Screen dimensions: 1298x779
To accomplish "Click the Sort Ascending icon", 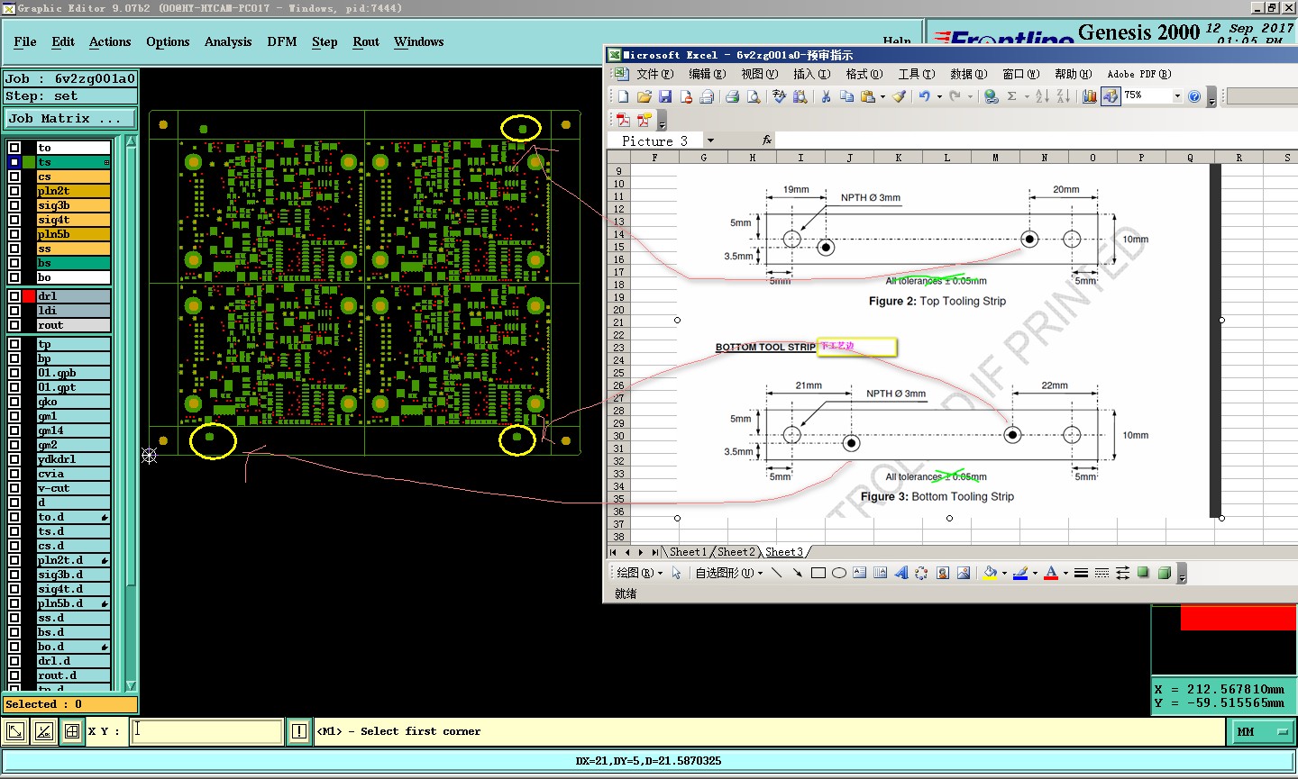I will pos(1042,96).
